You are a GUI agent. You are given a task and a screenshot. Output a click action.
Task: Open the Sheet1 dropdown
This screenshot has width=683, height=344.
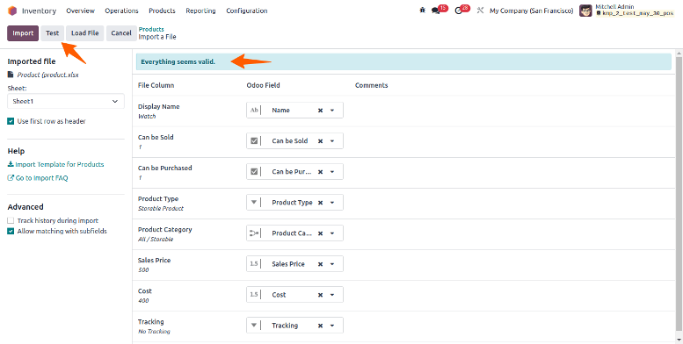[x=66, y=101]
